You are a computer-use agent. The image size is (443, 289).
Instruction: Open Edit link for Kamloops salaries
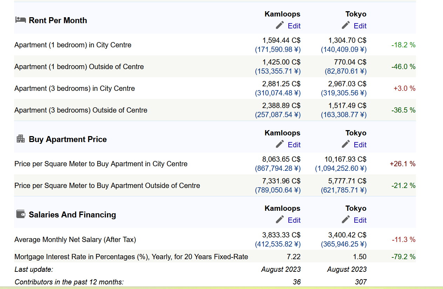click(294, 220)
